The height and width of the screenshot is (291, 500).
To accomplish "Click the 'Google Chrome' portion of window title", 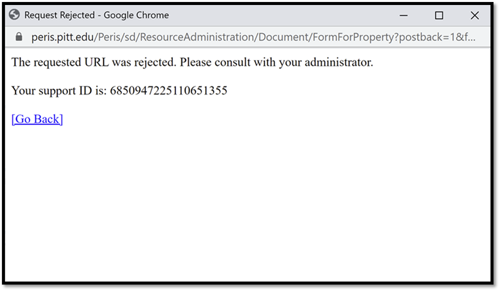I will (136, 16).
